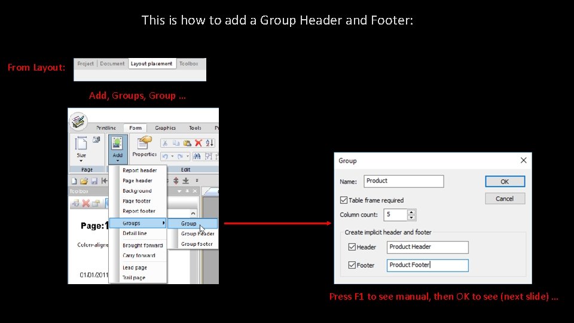Expand the Groups submenu arrow
Image resolution: width=574 pixels, height=323 pixels.
[163, 223]
